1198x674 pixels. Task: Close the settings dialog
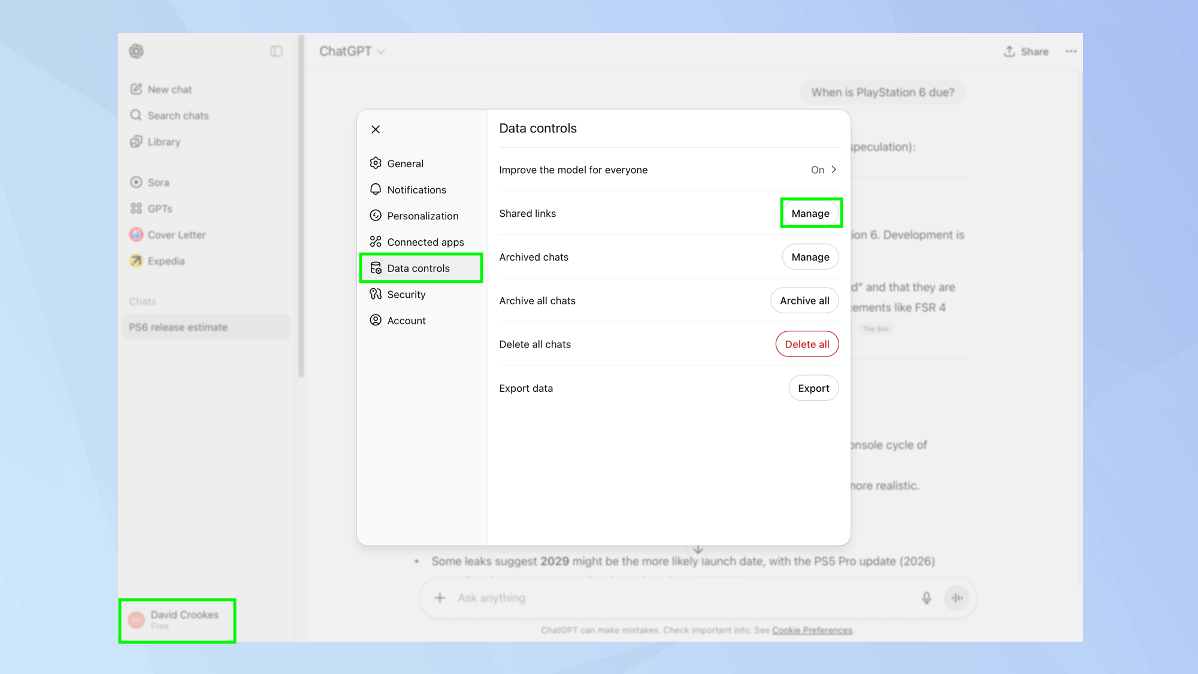(x=376, y=129)
